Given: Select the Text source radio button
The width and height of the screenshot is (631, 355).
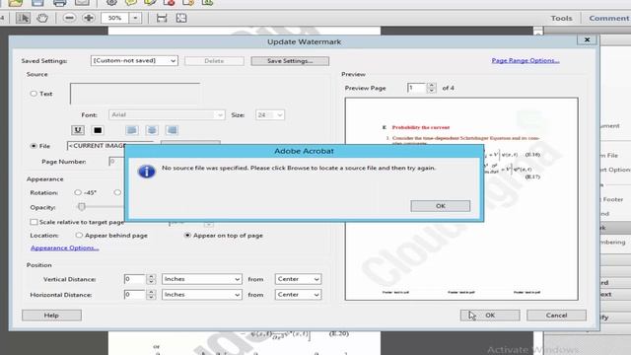Looking at the screenshot, I should click(x=34, y=94).
